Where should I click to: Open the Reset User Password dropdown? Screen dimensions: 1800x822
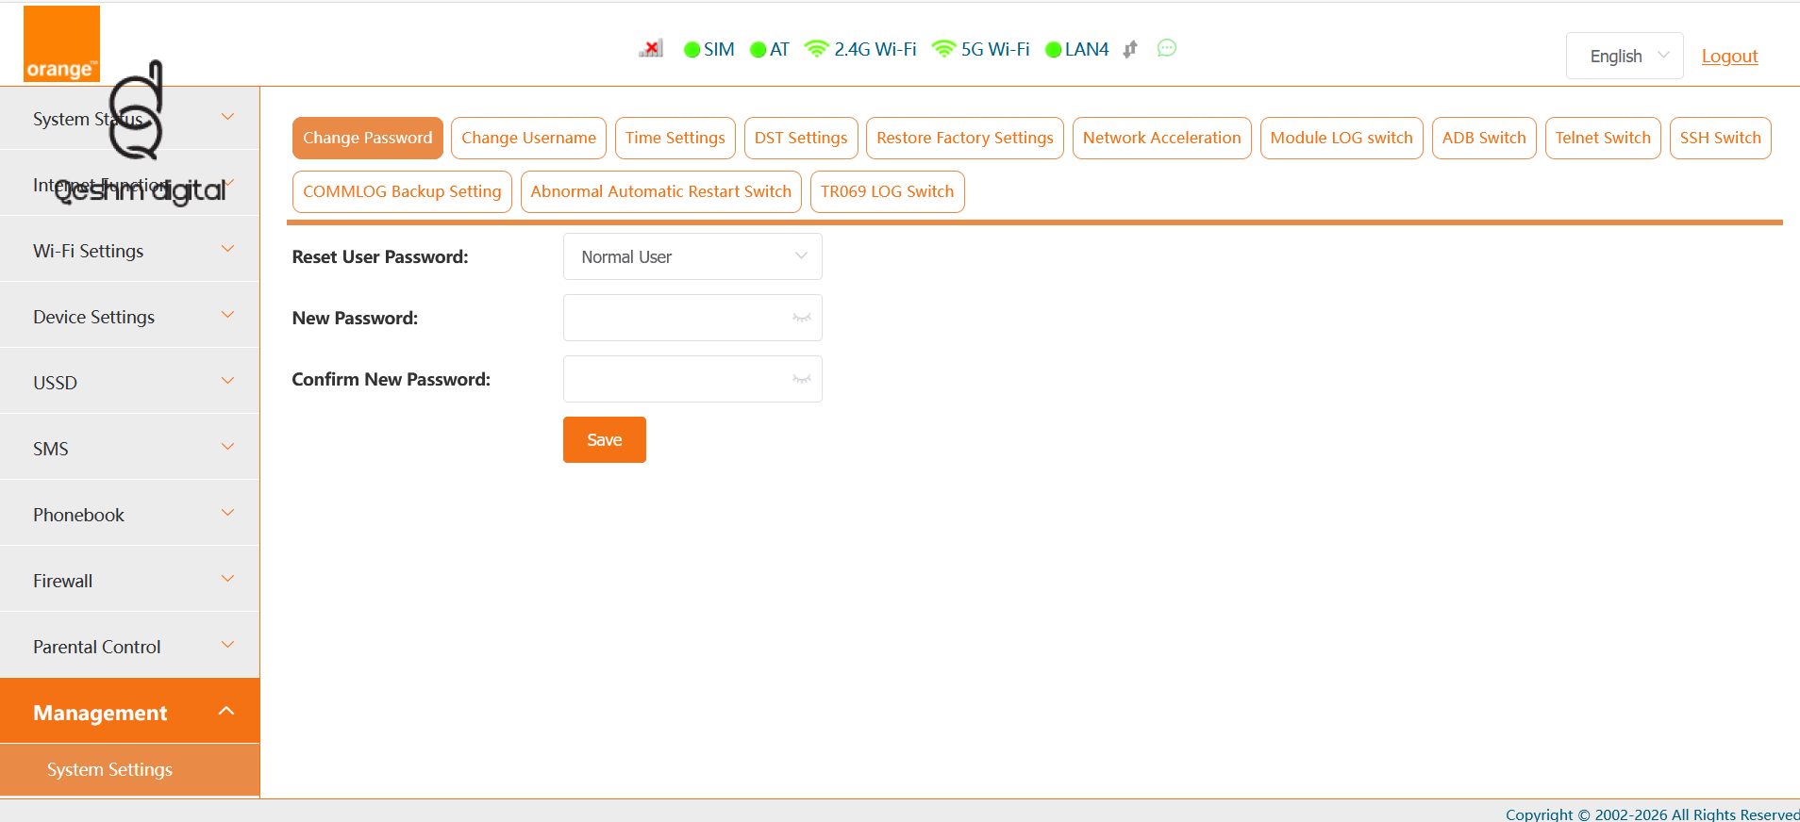point(692,256)
